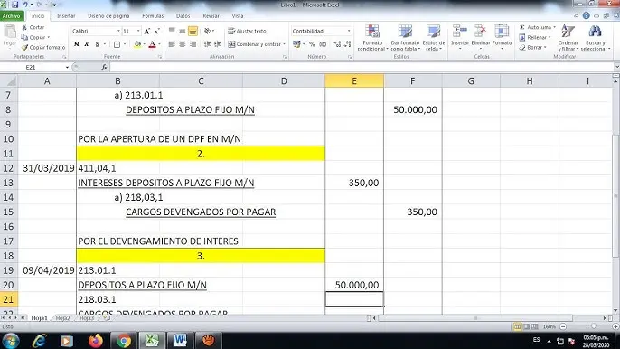The width and height of the screenshot is (620, 349).
Task: Click the accounting currency format icon
Action: (x=296, y=44)
